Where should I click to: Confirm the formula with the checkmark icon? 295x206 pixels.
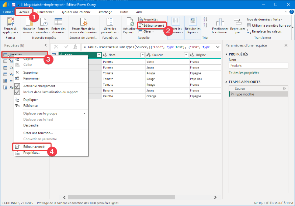tap(66, 47)
